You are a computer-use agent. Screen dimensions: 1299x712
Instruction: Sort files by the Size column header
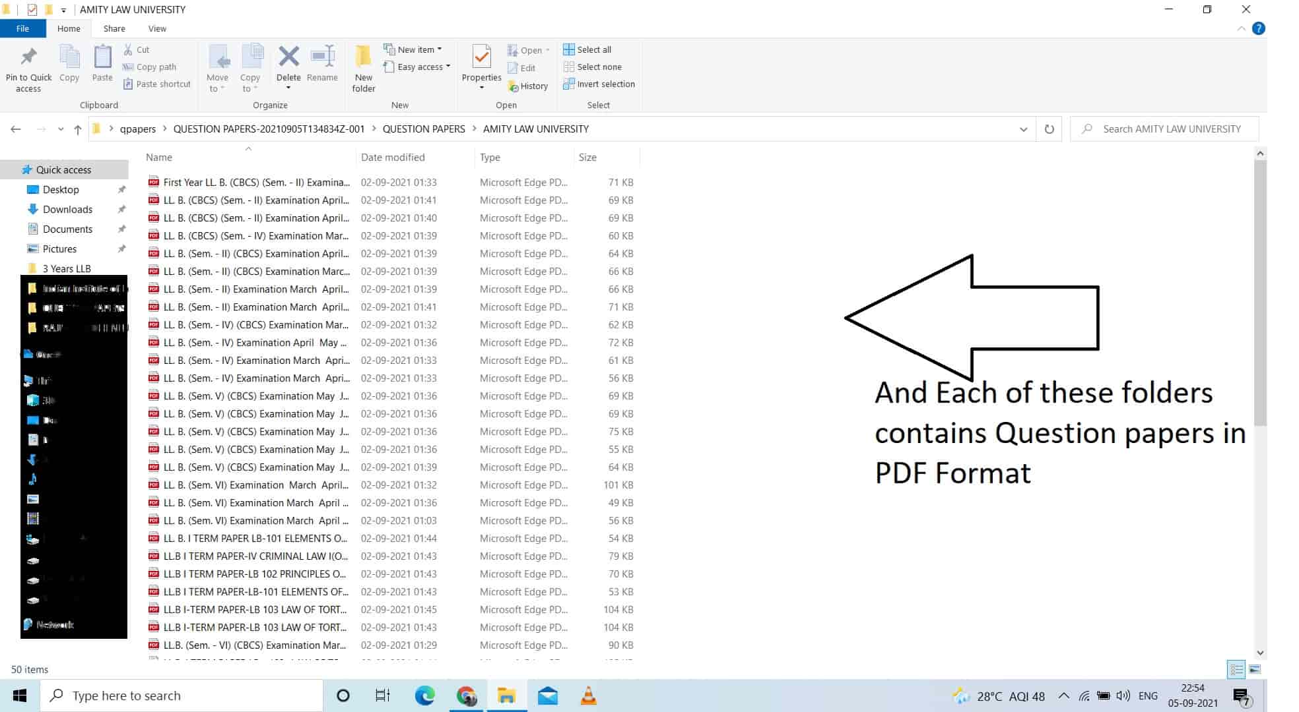[x=587, y=157]
